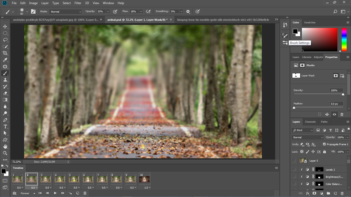Open the Brush Settings panel icon
The height and width of the screenshot is (197, 351).
click(285, 35)
